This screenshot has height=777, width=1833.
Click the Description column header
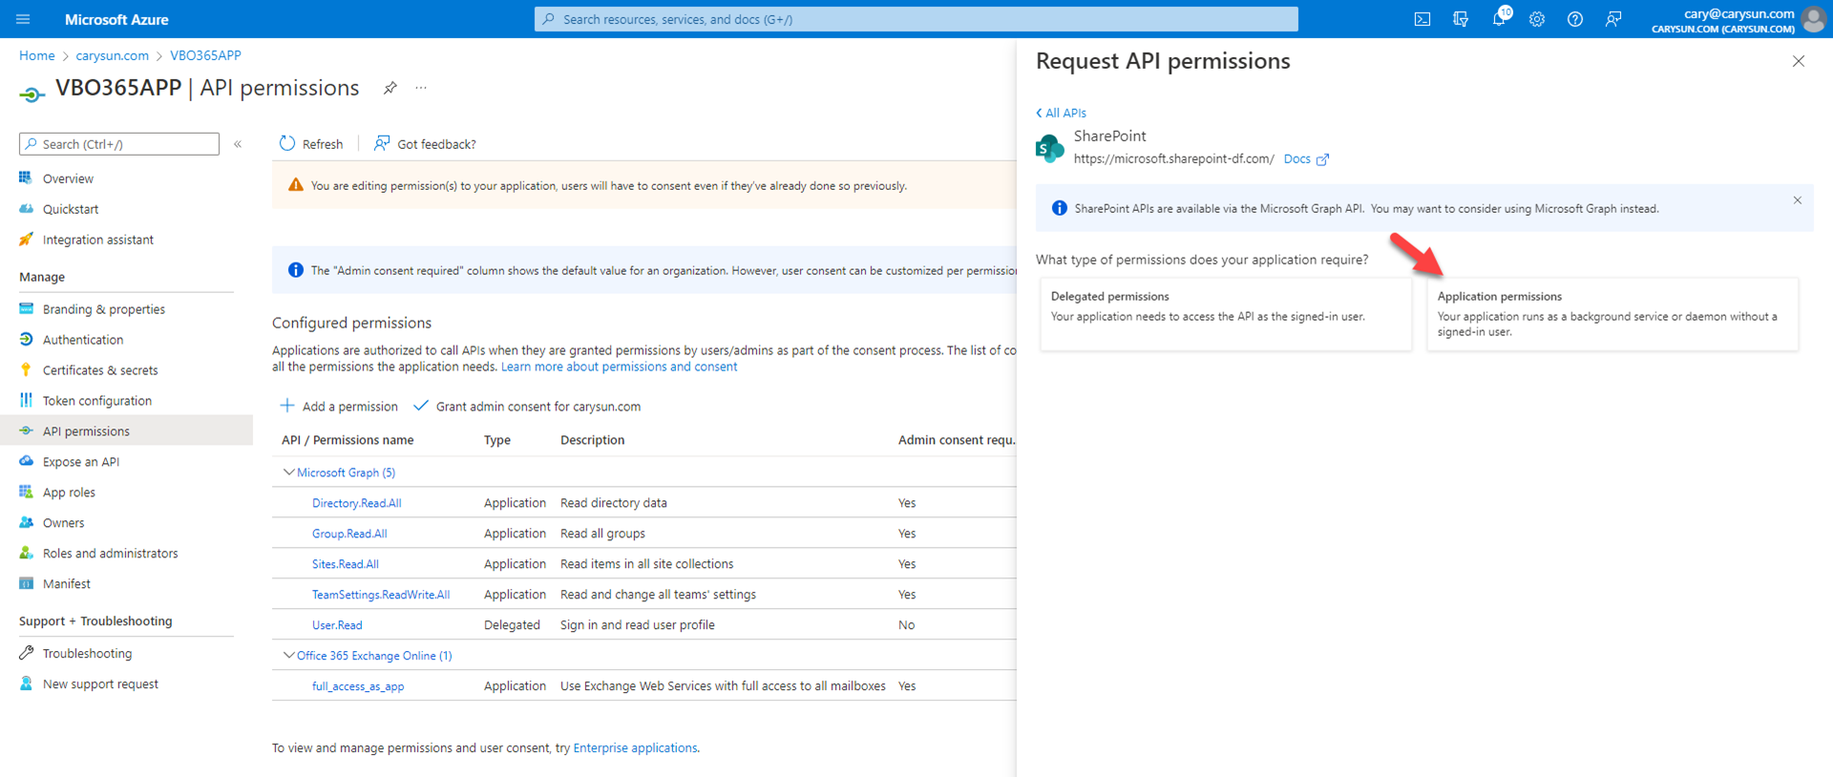click(x=592, y=440)
